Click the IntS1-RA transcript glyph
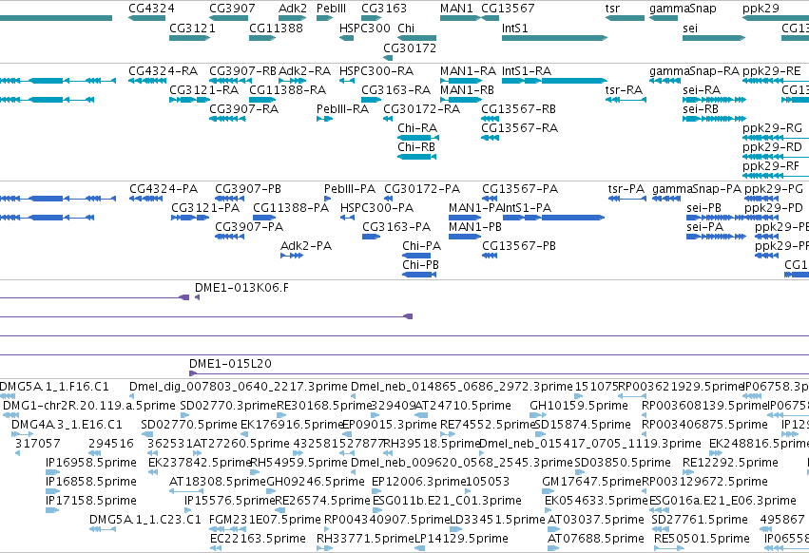 coord(554,81)
